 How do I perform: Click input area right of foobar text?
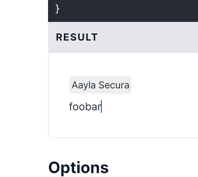tap(147, 107)
